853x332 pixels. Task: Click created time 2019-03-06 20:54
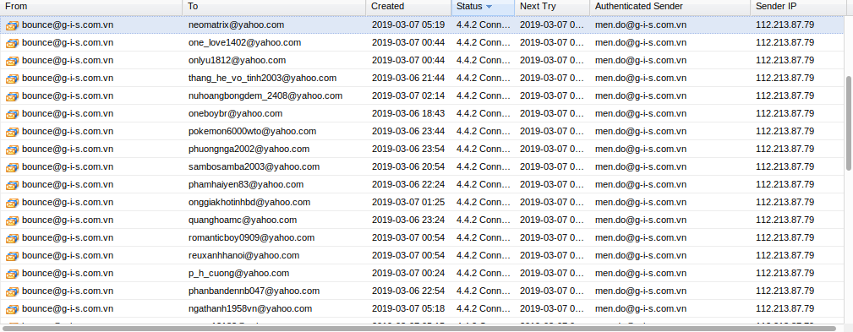point(408,166)
